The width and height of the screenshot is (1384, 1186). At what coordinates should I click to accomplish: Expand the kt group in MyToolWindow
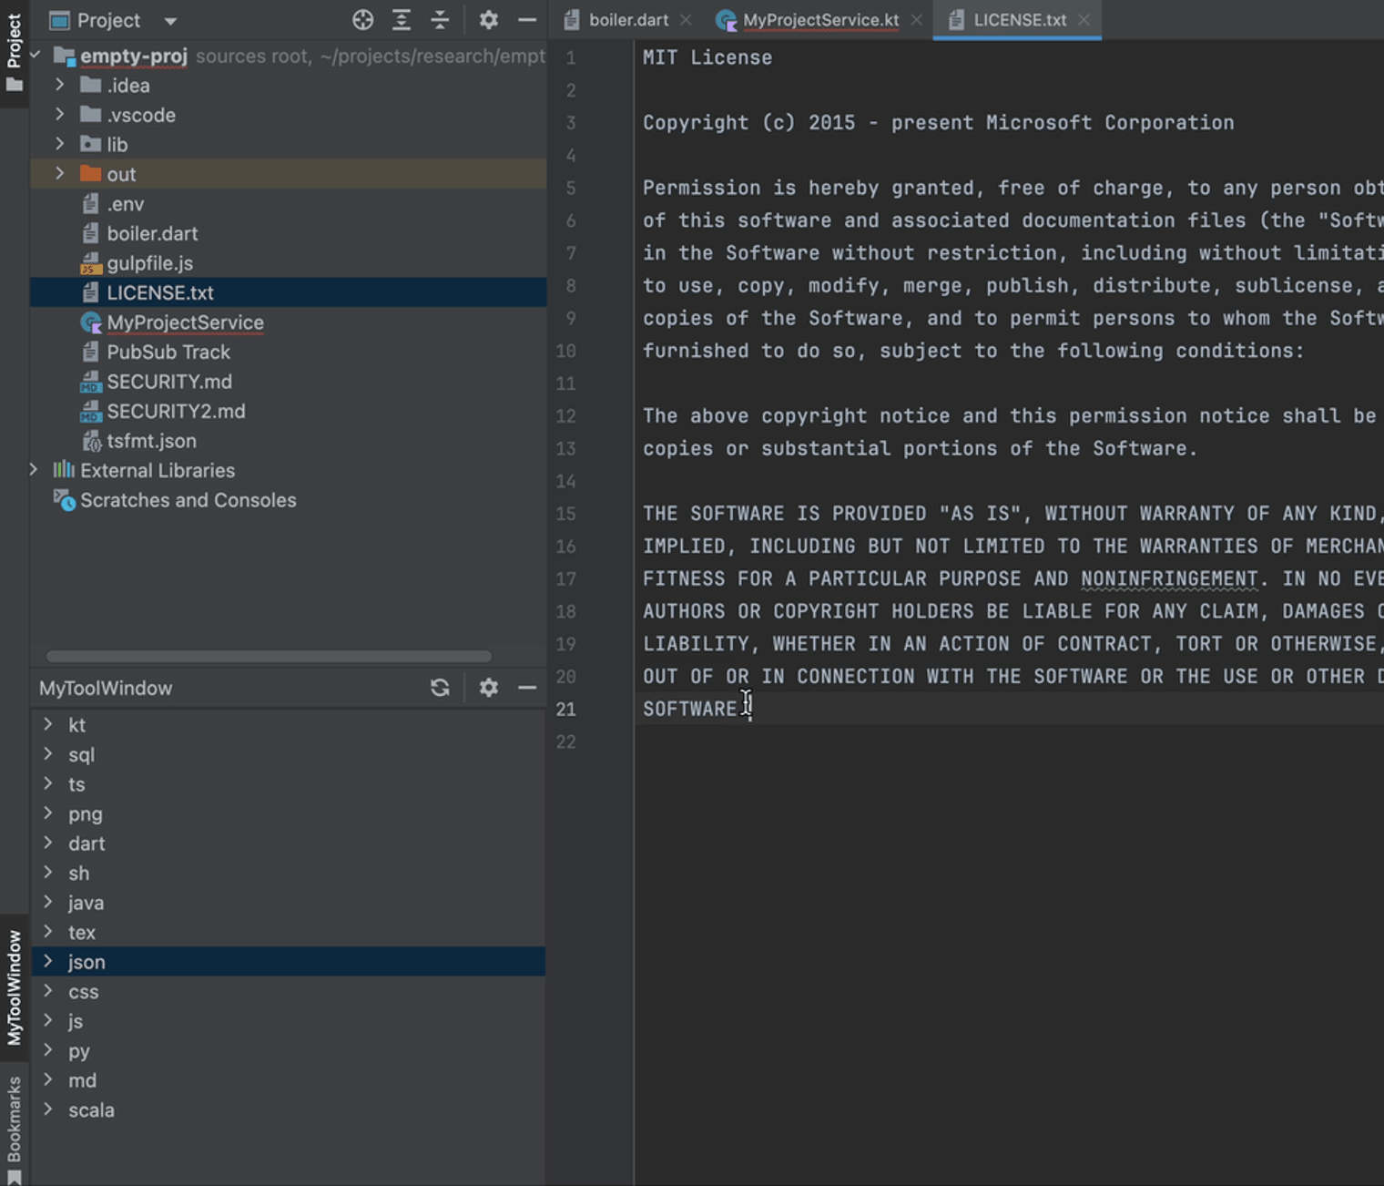[48, 724]
